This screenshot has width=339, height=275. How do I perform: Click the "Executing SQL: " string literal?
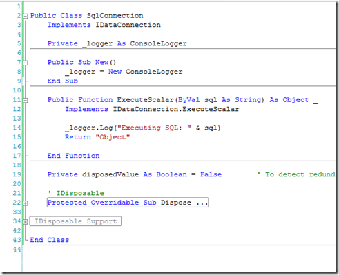154,128
